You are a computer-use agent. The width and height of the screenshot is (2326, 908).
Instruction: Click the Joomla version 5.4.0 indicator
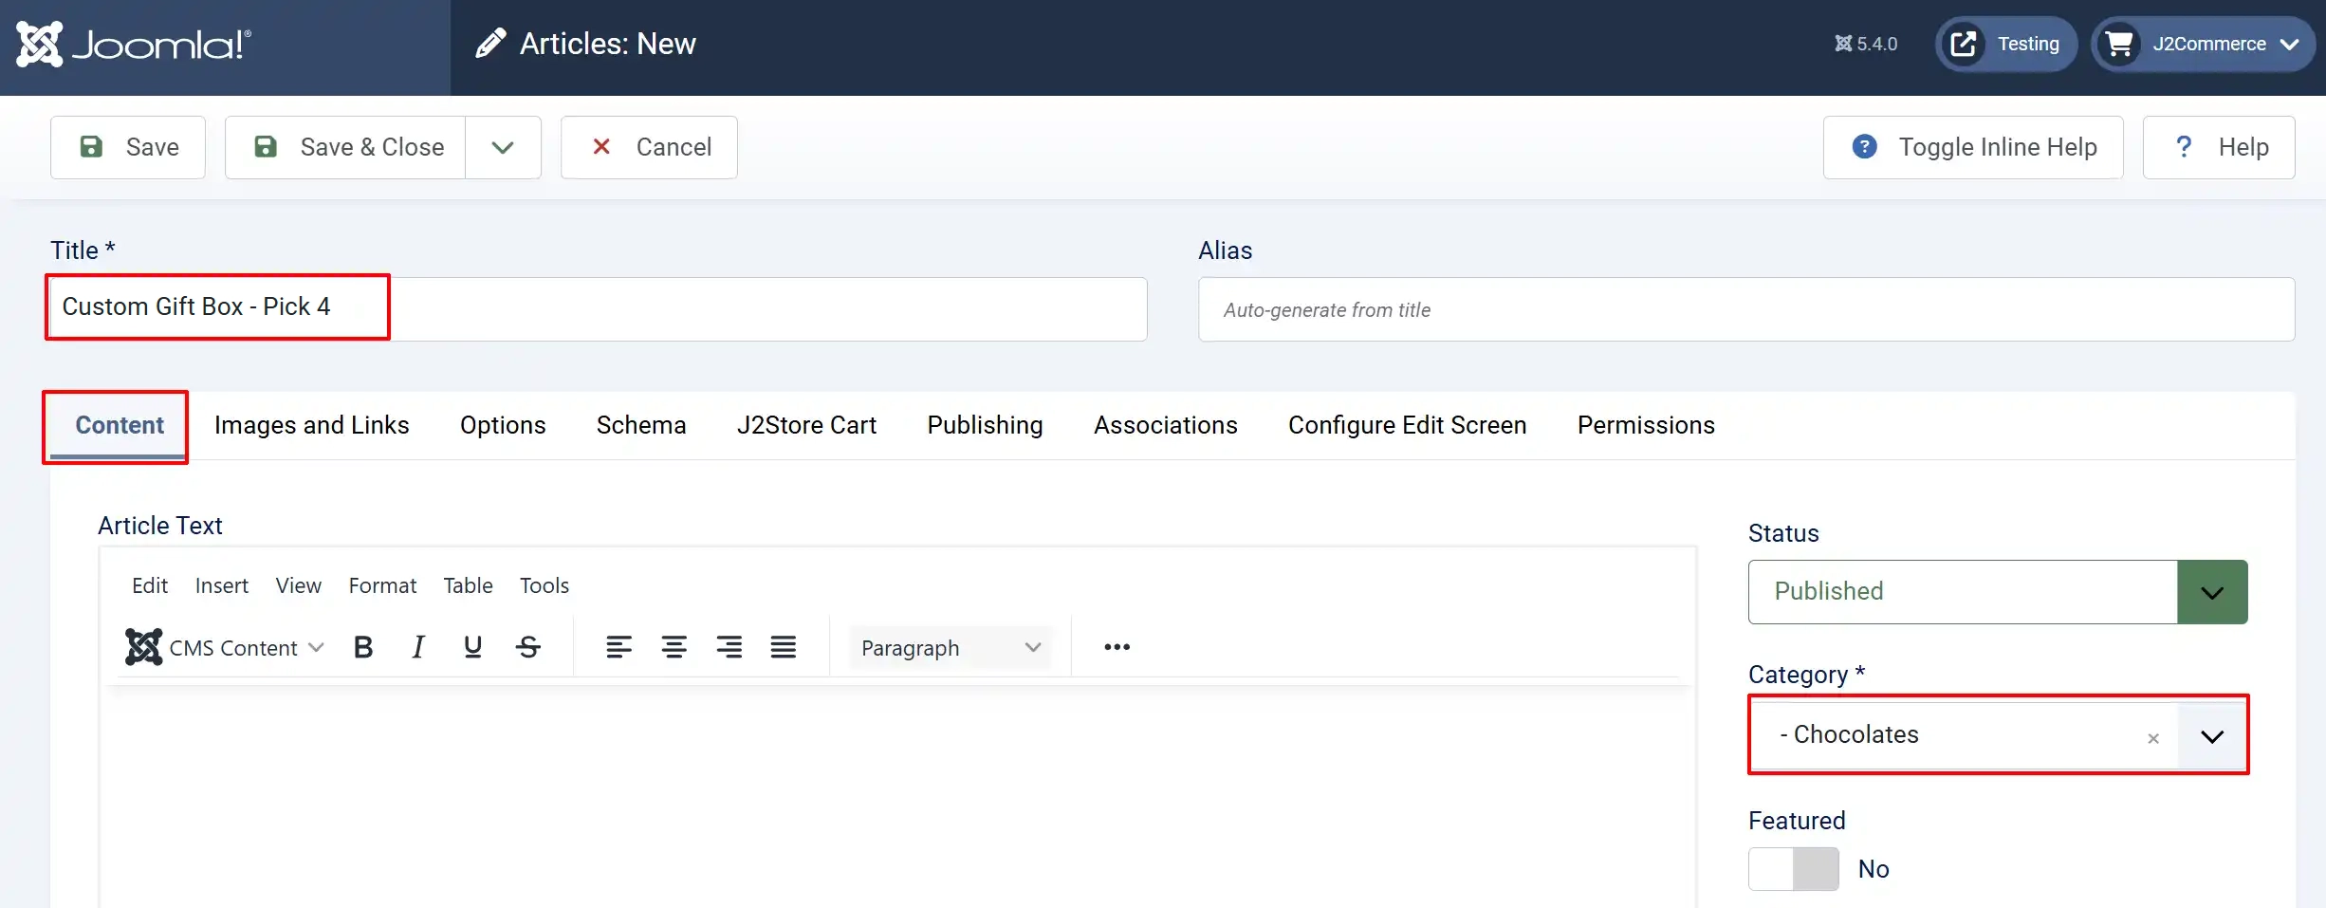coord(1865,44)
